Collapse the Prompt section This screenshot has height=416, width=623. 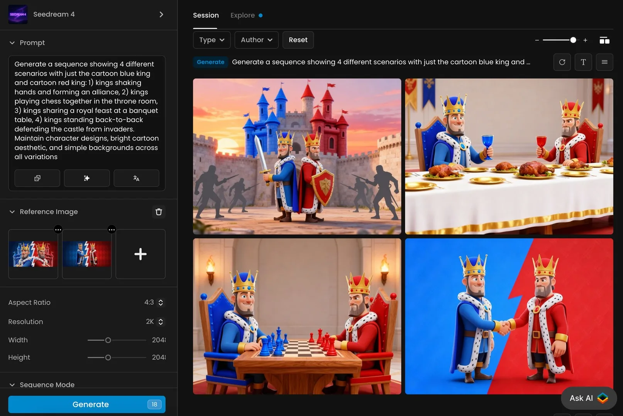[x=12, y=43]
